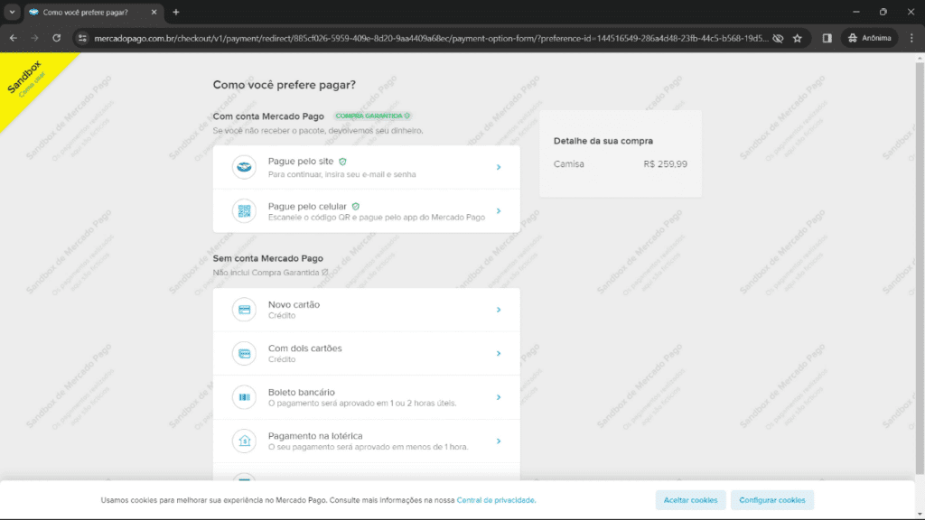Image resolution: width=925 pixels, height=520 pixels.
Task: Click the barcode icon for Boleto bancário
Action: 244,397
